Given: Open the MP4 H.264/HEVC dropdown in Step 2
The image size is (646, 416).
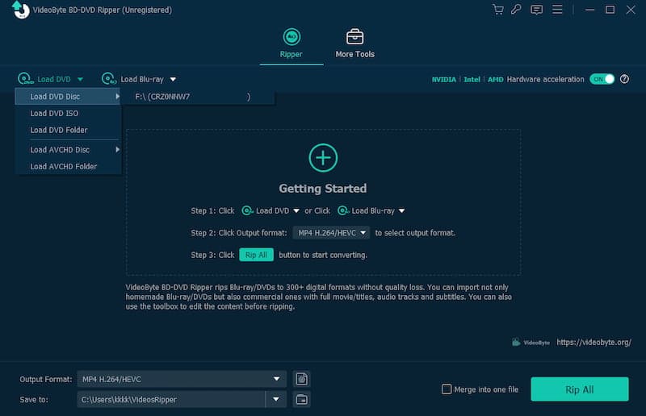Looking at the screenshot, I should coord(331,233).
